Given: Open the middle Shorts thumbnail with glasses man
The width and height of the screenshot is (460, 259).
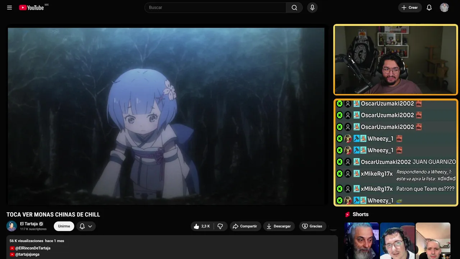Looking at the screenshot, I should point(397,241).
